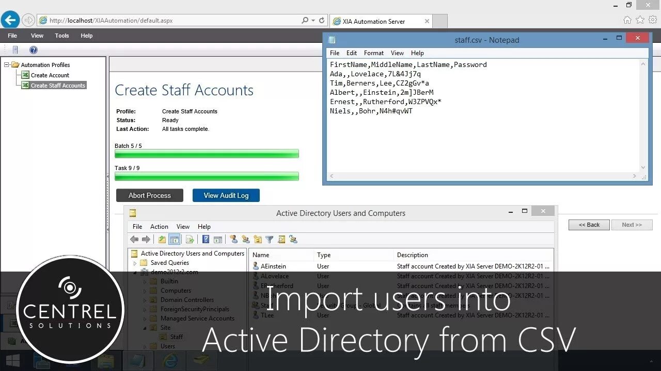Collapse the Automation Profiles tree node
Viewport: 661px width, 371px height.
[7, 64]
